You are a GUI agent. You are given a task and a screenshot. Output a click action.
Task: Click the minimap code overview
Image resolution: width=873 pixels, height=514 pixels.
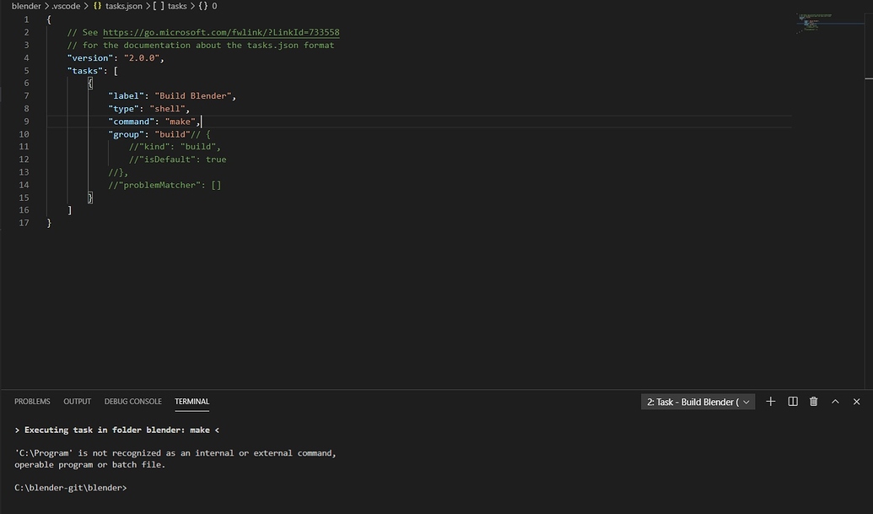[816, 22]
